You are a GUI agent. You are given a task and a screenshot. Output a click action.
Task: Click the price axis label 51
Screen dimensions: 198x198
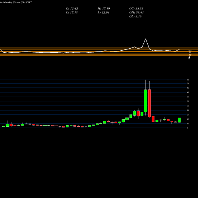[188, 88]
